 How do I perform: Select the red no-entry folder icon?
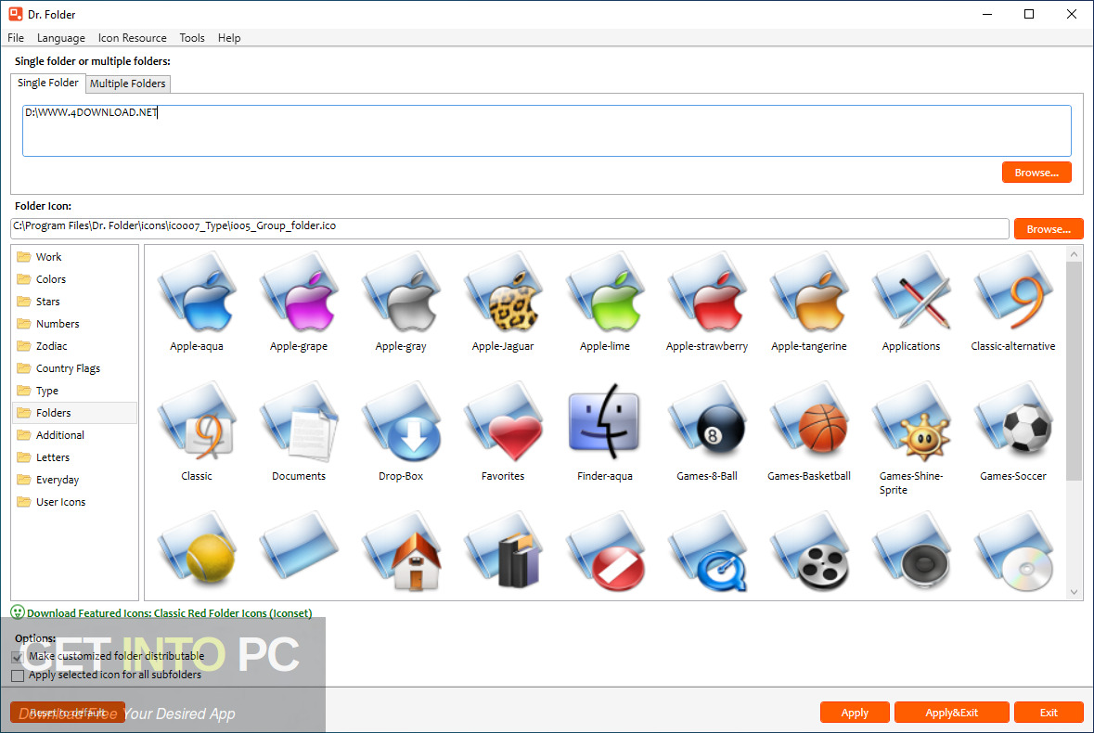coord(605,552)
